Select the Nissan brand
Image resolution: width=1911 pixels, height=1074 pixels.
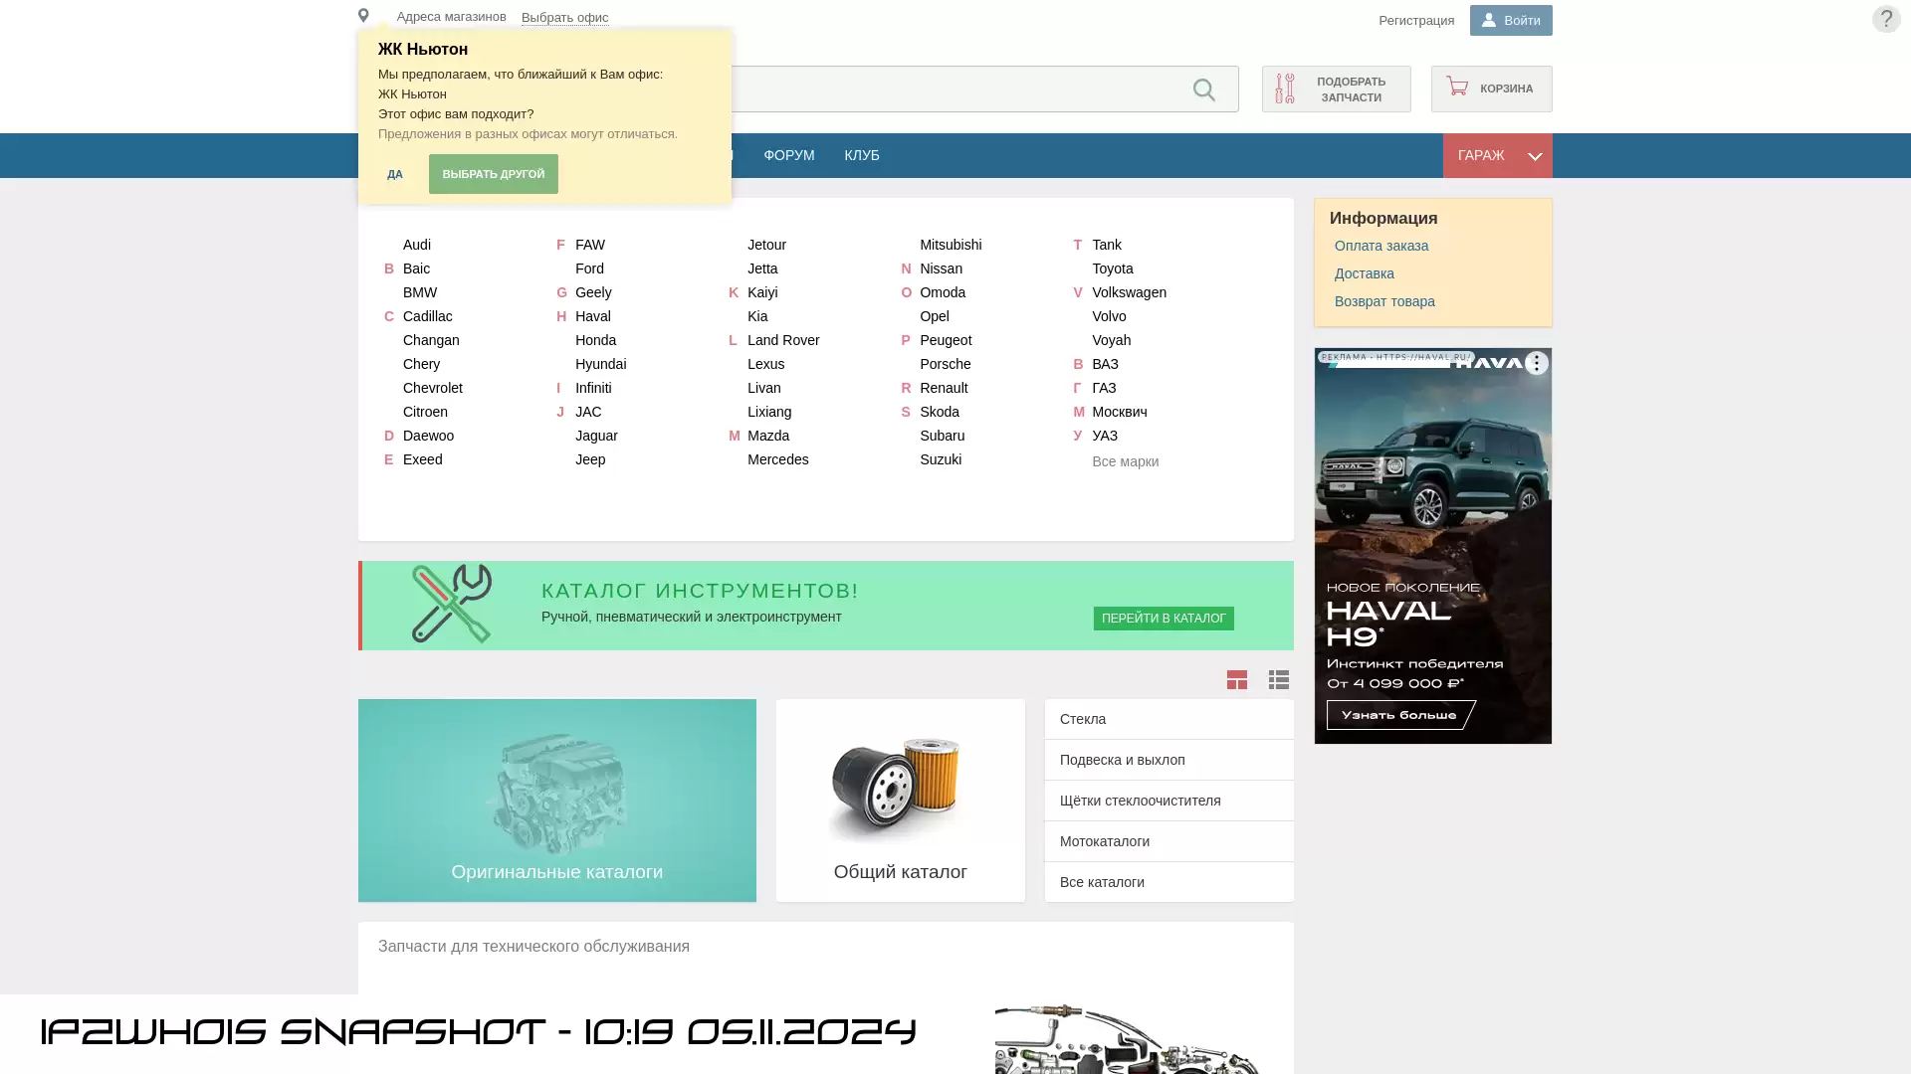(942, 268)
